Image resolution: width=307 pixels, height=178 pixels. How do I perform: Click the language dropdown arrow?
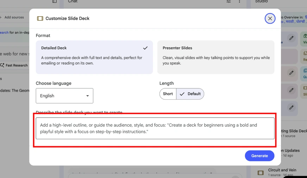click(88, 96)
